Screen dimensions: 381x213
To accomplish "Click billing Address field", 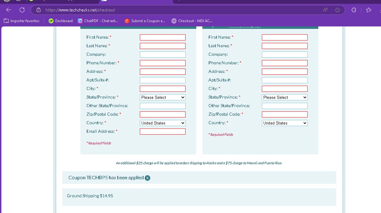I will click(x=163, y=72).
